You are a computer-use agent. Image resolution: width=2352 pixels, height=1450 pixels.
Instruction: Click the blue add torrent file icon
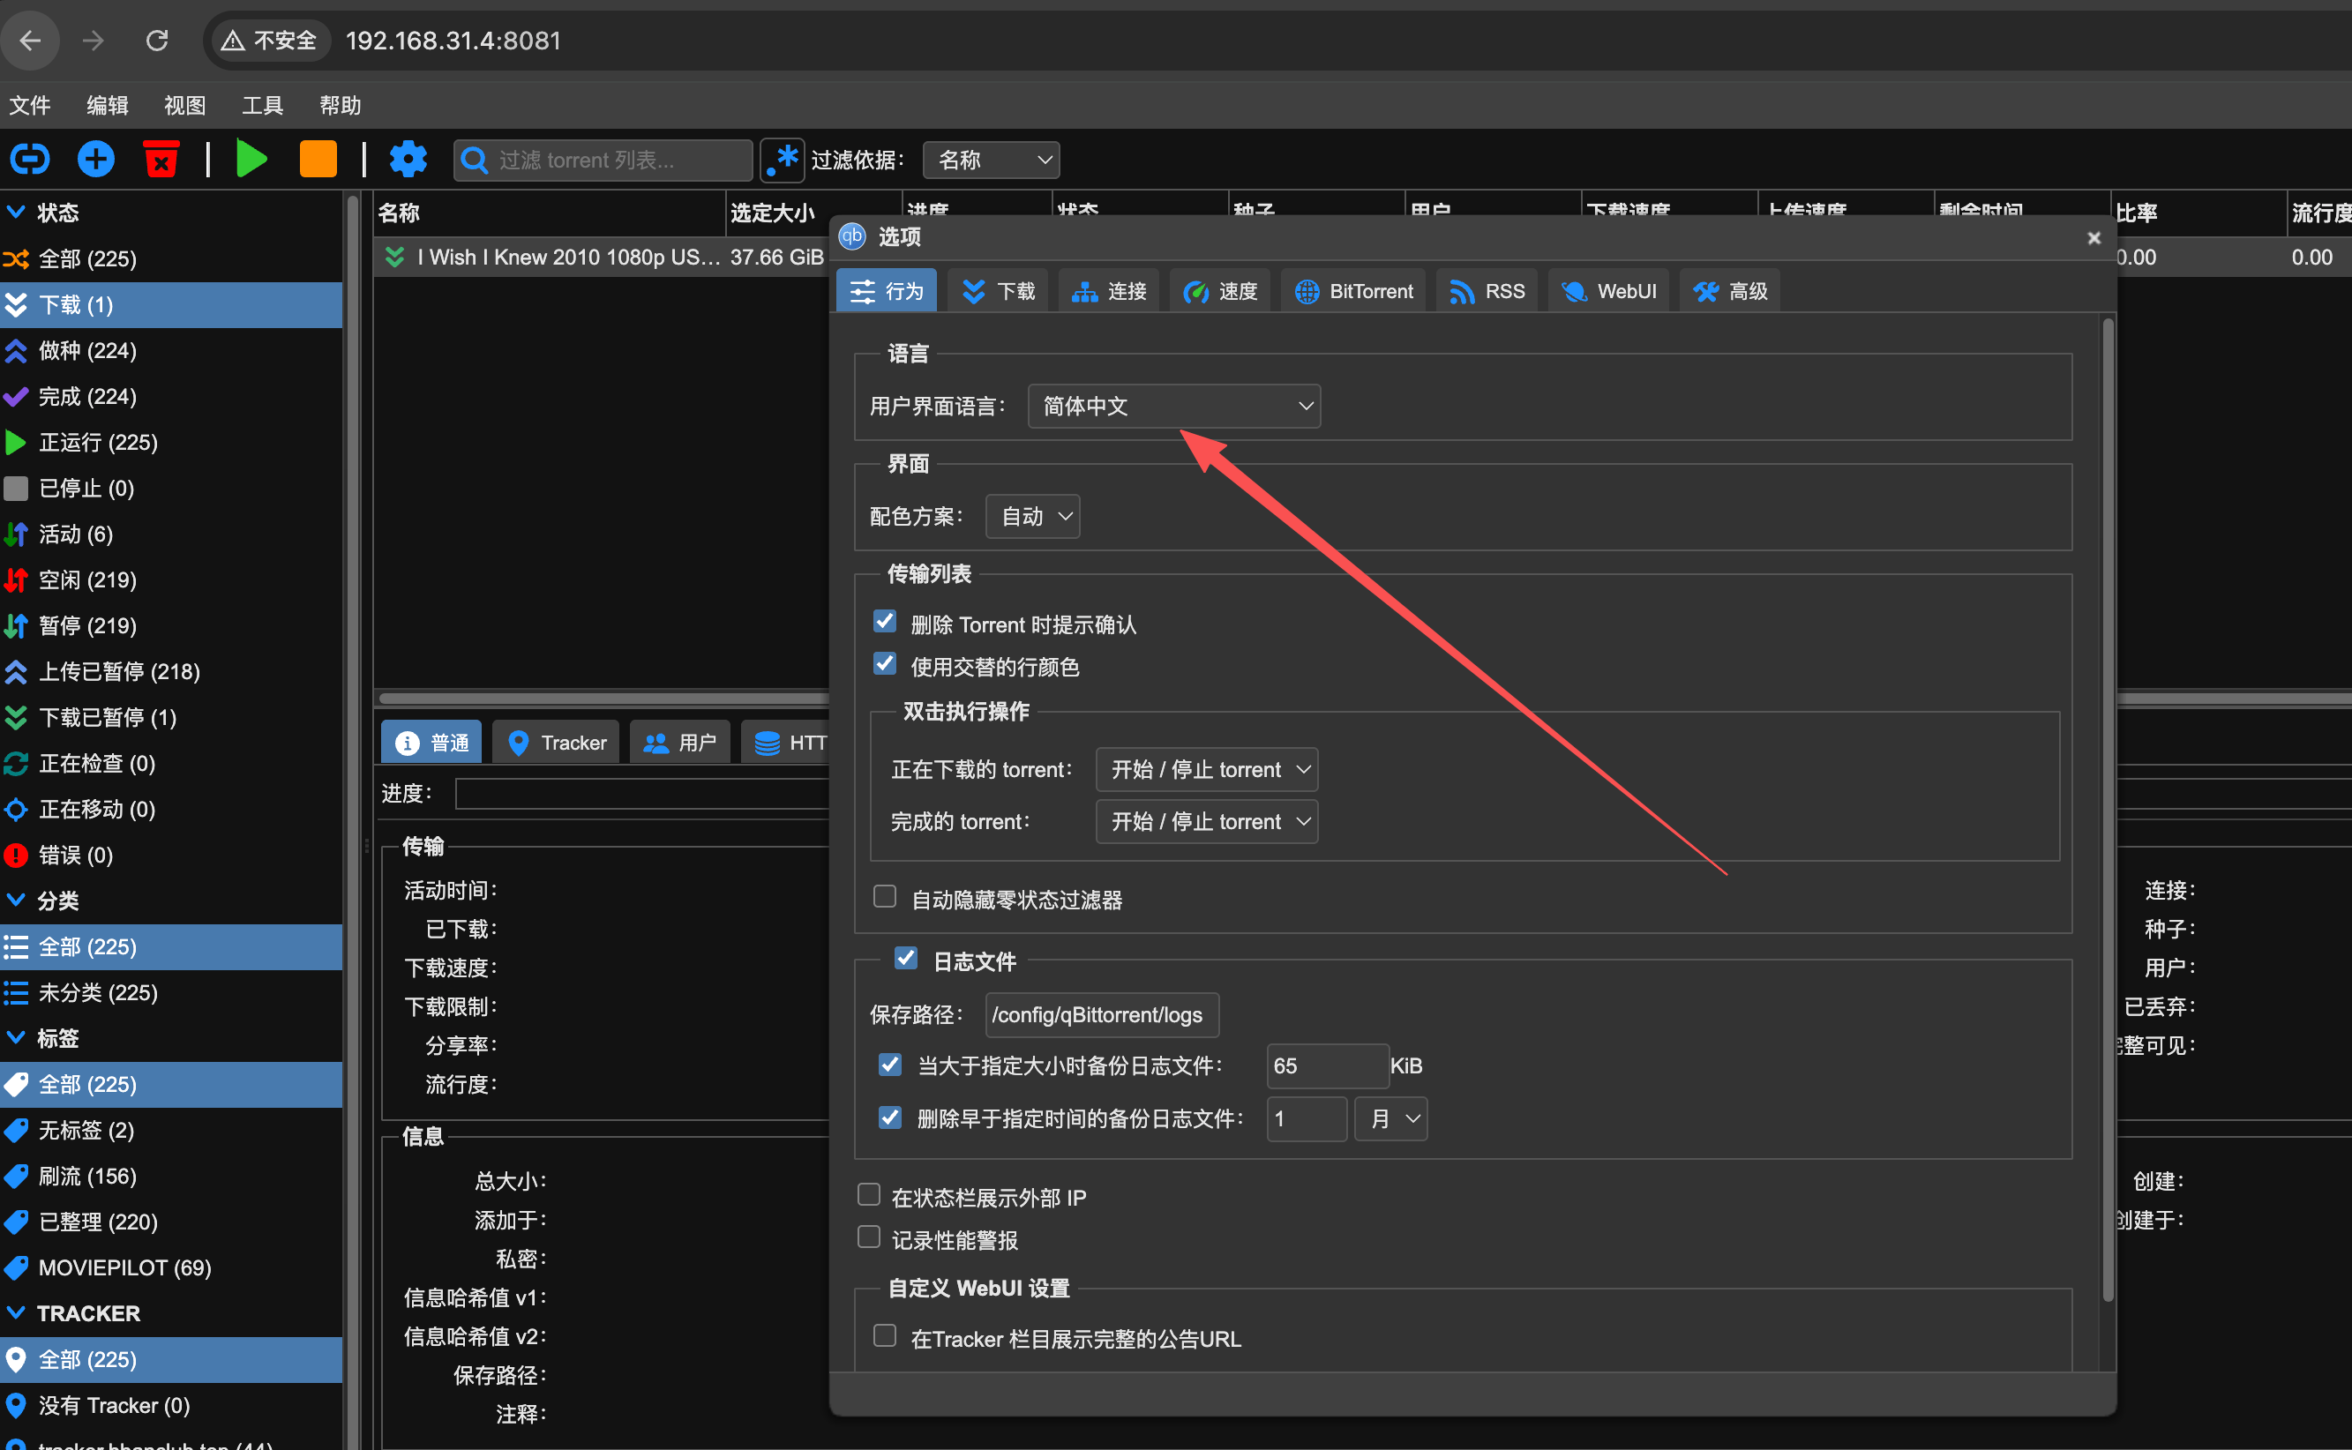point(95,159)
